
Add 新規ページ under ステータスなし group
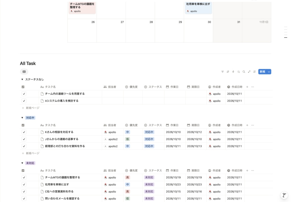tap(31, 108)
